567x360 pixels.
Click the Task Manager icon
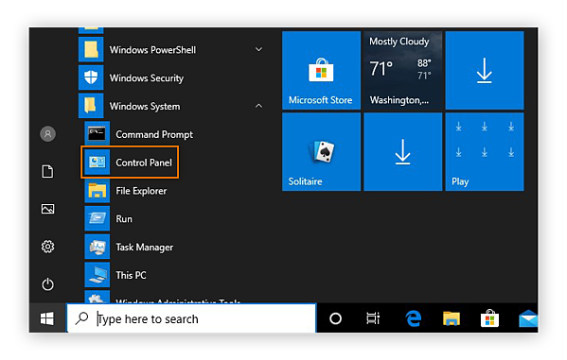pos(97,247)
